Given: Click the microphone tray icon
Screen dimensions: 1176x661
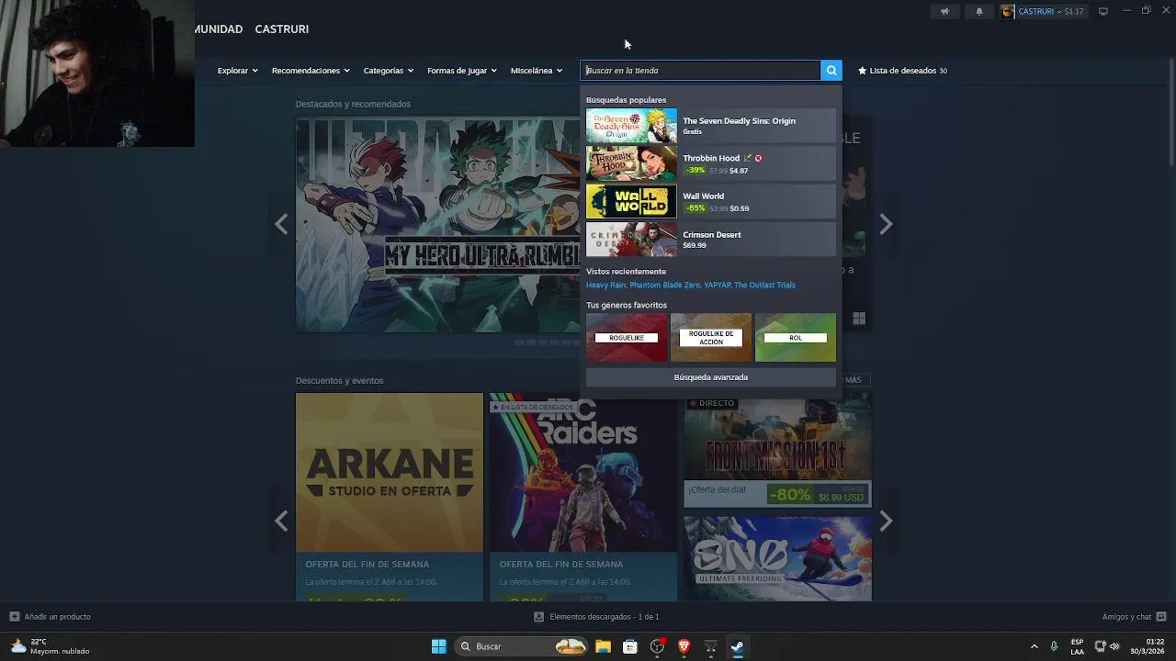Looking at the screenshot, I should tap(1054, 646).
